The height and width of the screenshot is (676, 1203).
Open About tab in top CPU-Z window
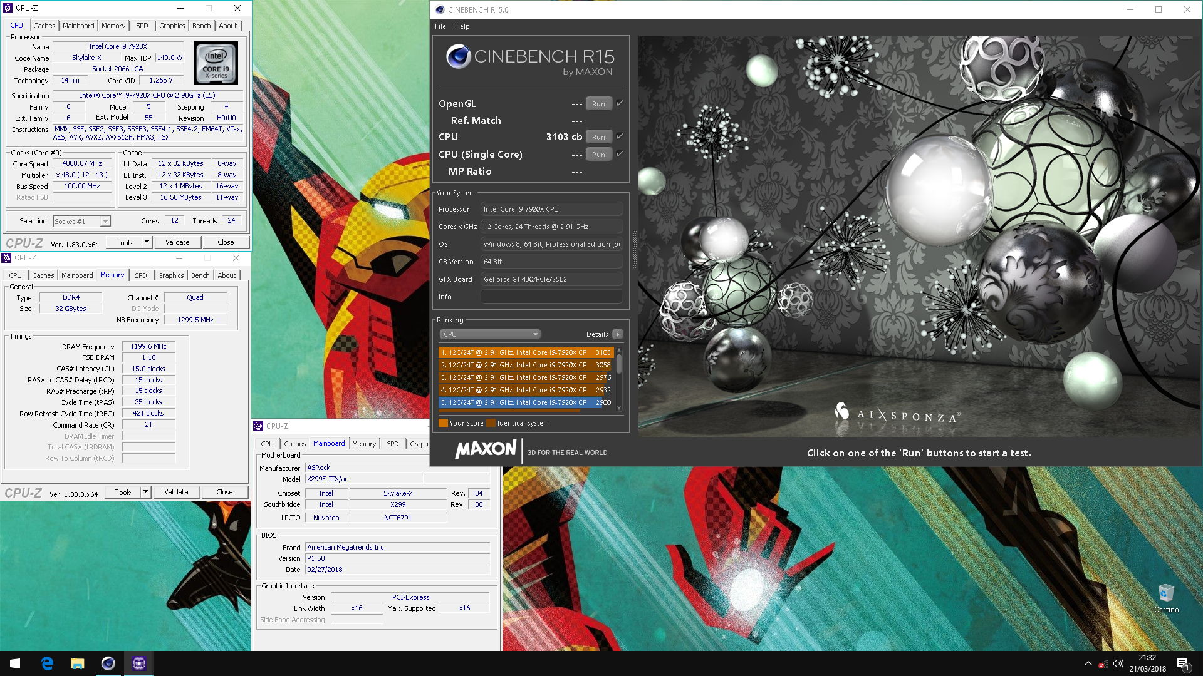(x=228, y=26)
